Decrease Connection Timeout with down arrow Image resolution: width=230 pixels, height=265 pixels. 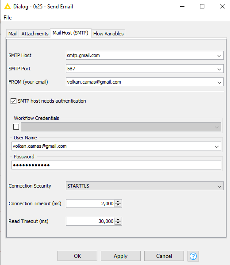tap(118, 205)
